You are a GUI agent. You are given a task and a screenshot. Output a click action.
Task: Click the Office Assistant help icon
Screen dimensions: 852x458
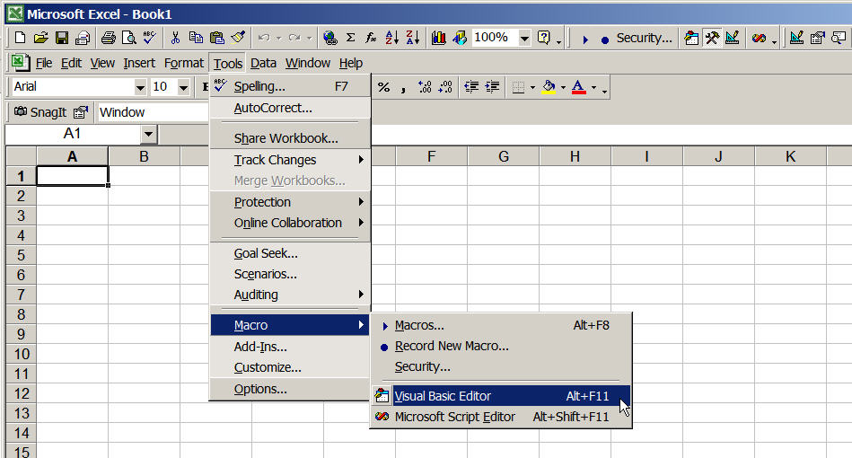[x=543, y=38]
